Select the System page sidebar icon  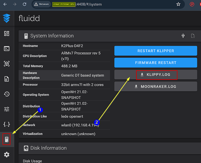coord(7,140)
